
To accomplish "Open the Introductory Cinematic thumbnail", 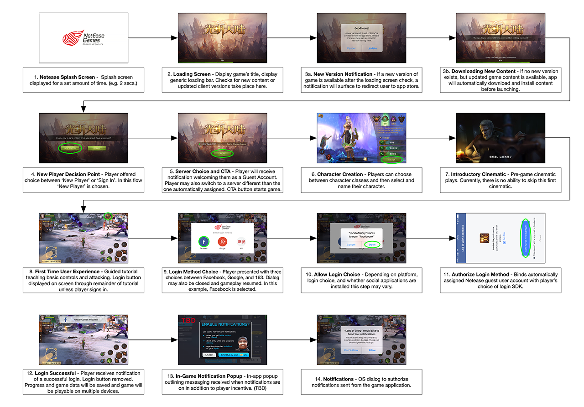I will [501, 138].
